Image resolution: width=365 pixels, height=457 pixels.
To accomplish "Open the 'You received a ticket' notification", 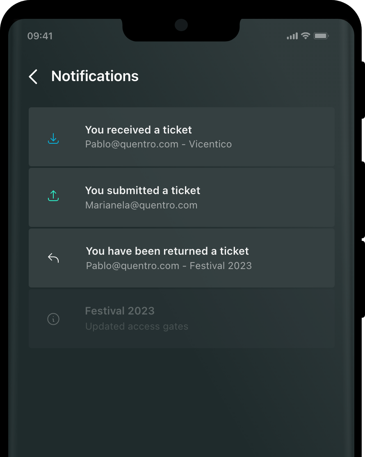I will (x=182, y=137).
